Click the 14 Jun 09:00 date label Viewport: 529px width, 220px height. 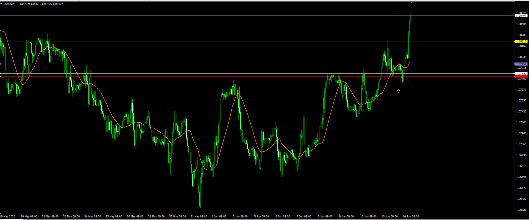[x=411, y=216]
